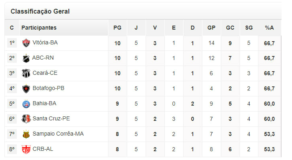This screenshot has width=292, height=160.
Task: Click the GC column header
Action: coord(230,28)
